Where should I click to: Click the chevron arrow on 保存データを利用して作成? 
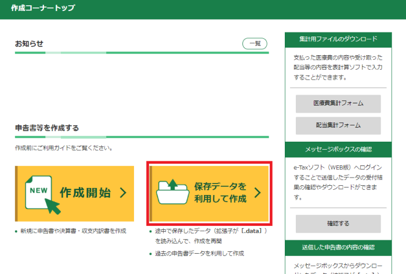click(x=258, y=193)
